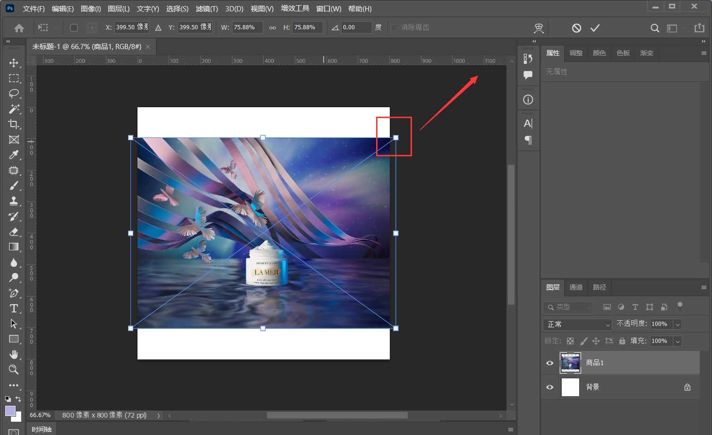712x435 pixels.
Task: Expand the opacity 不透明度 dropdown arrow
Action: pyautogui.click(x=678, y=324)
